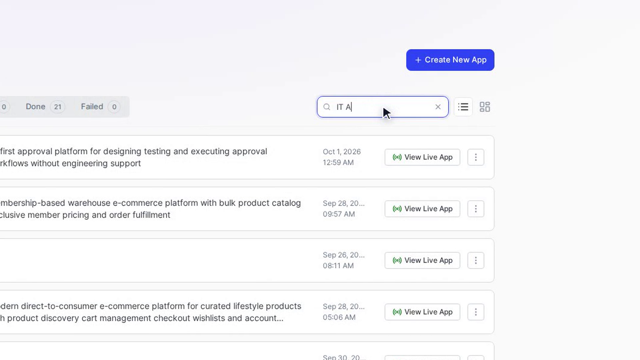
Task: Switch to list view layout
Action: click(x=463, y=107)
